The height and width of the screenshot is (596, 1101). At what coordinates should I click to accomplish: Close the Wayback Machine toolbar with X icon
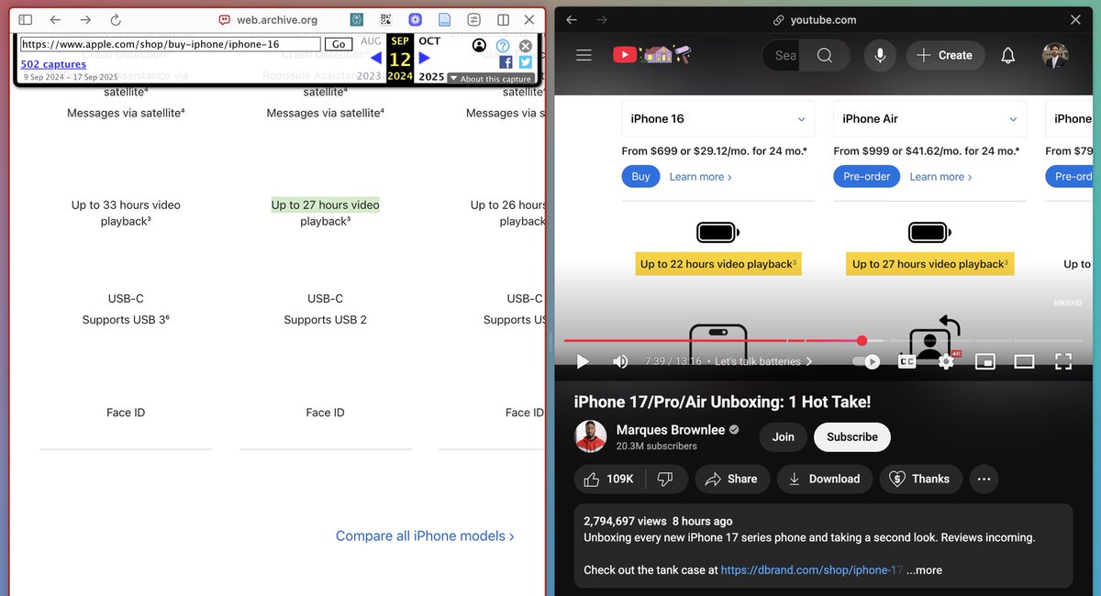[x=526, y=45]
